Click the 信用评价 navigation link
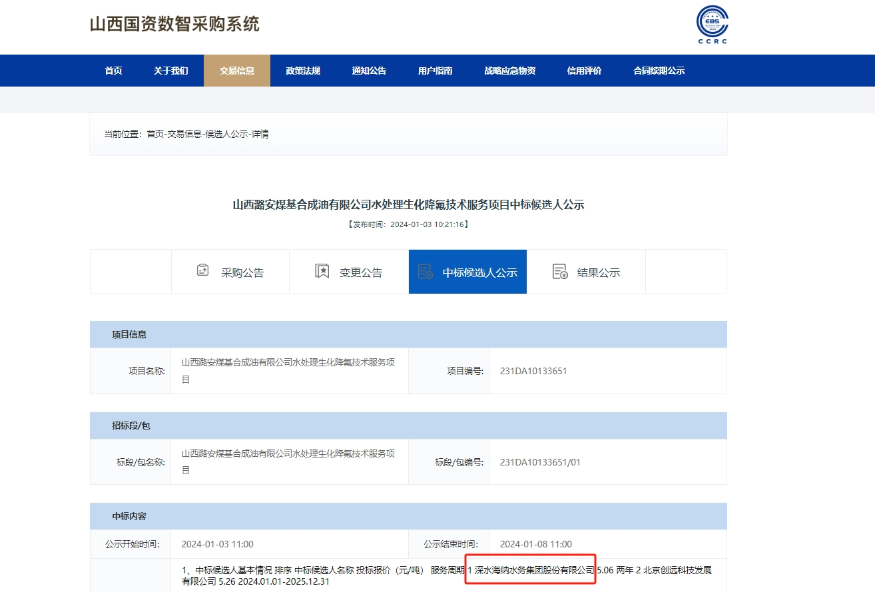875x592 pixels. pos(584,70)
